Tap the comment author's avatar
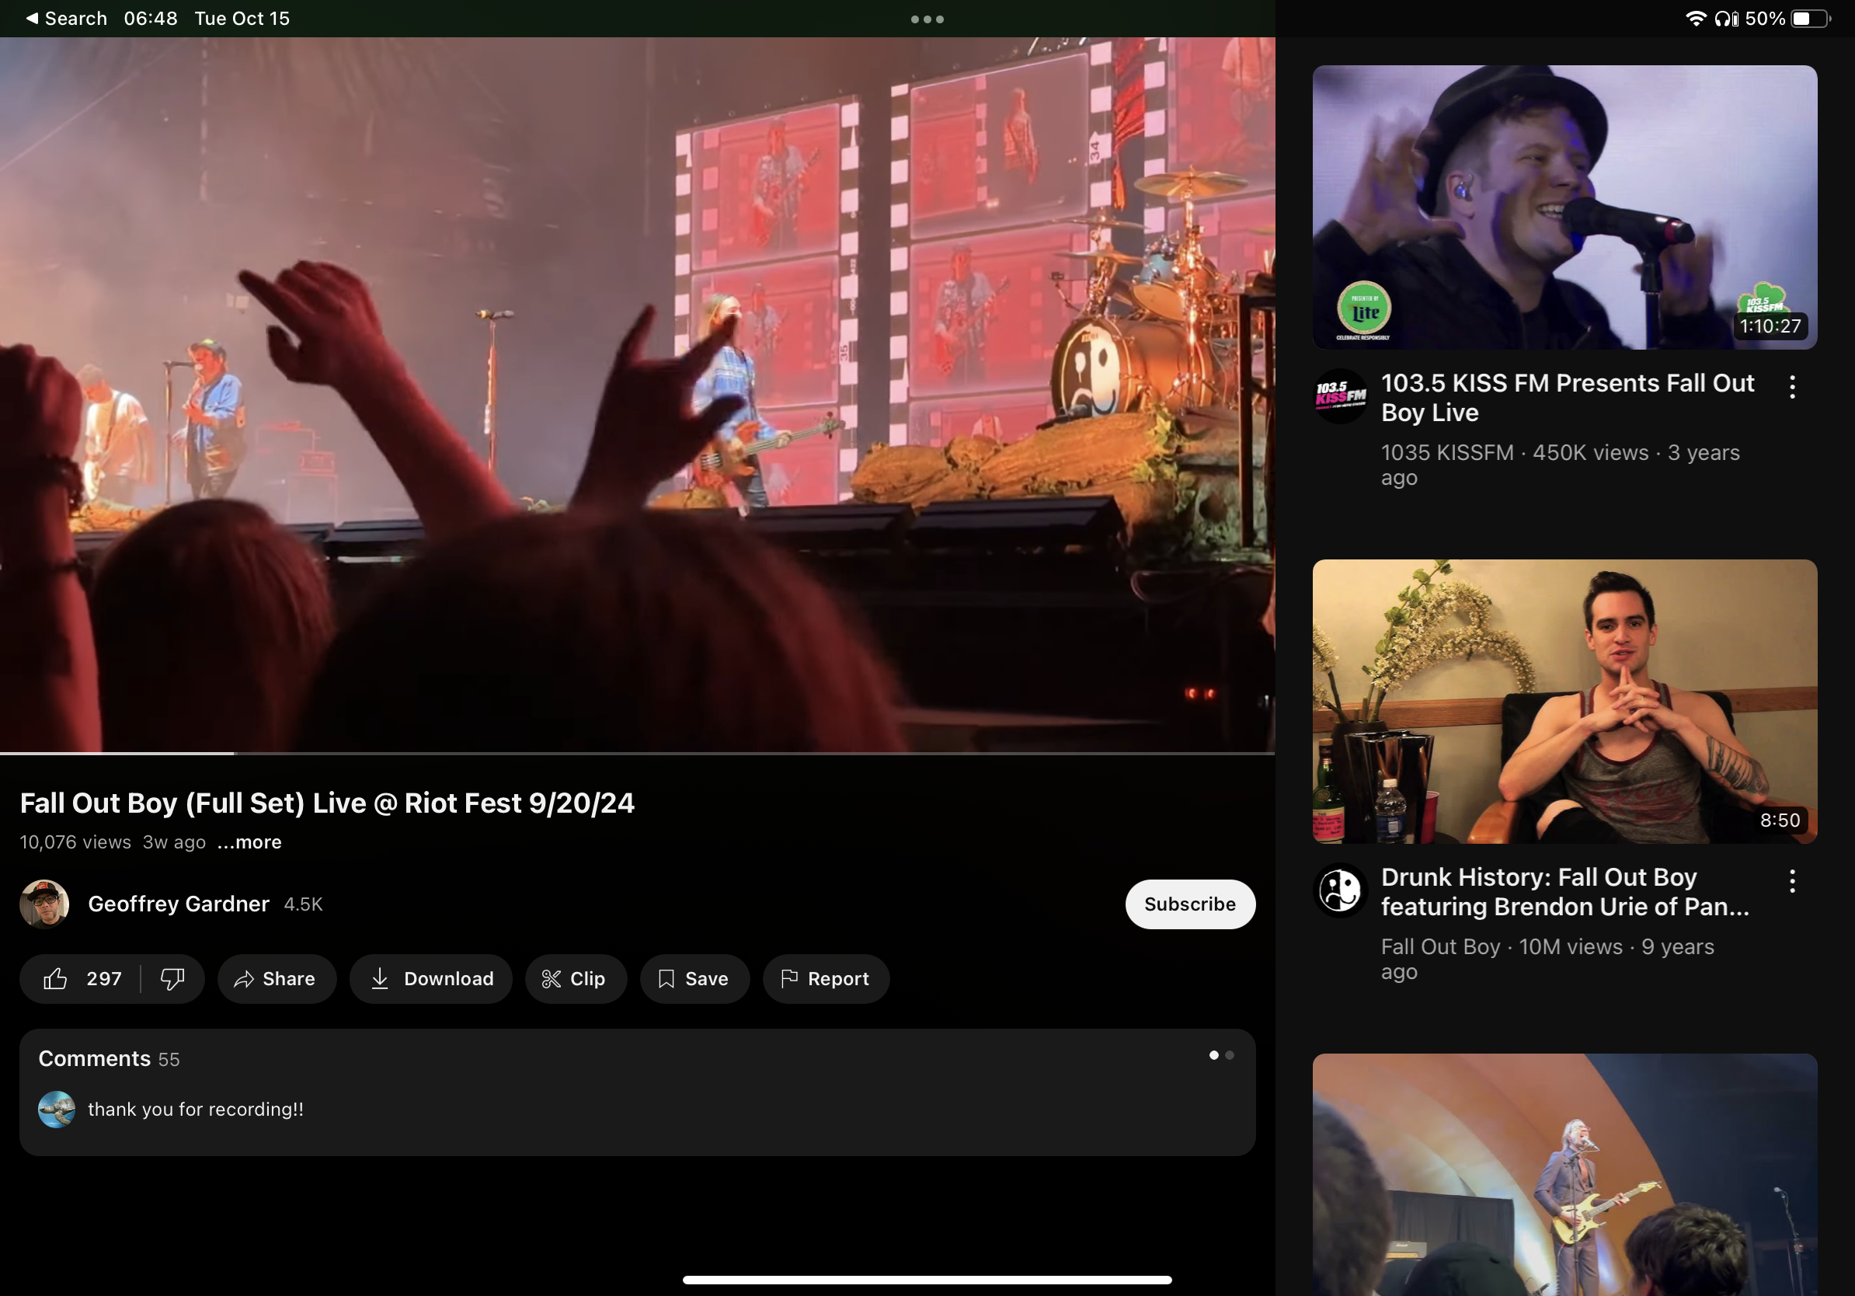 pos(57,1110)
